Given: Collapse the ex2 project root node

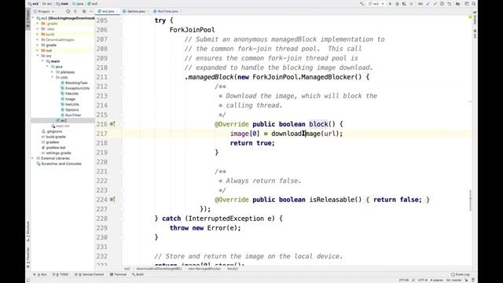Looking at the screenshot, I should click(x=33, y=18).
